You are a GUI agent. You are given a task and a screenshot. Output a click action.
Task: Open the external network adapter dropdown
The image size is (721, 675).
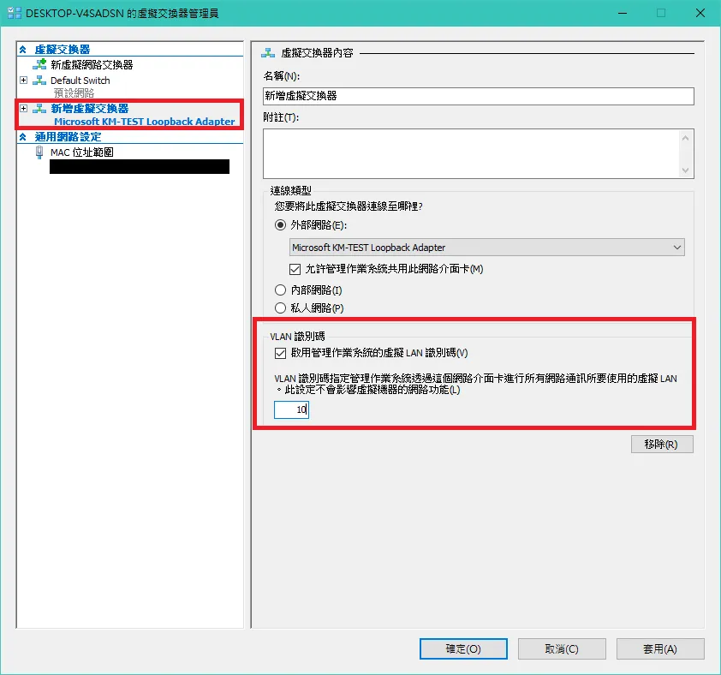487,247
